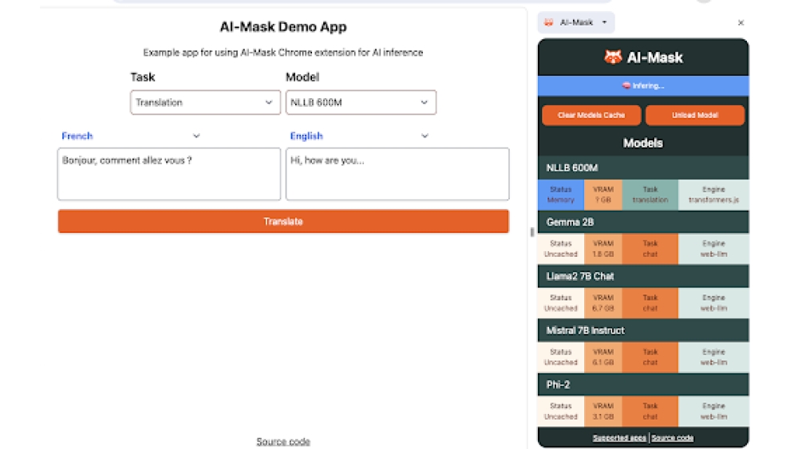Click the orange Translate button
This screenshot has height=449, width=798.
coord(283,221)
